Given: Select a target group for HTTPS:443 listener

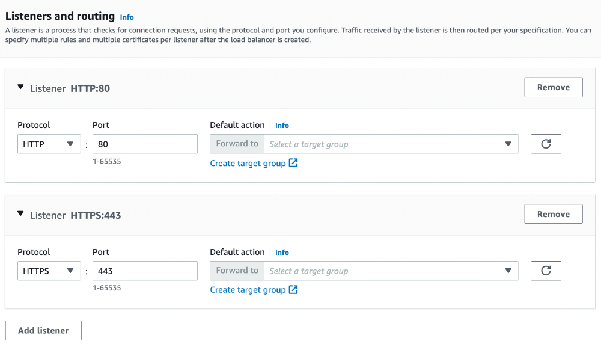Looking at the screenshot, I should (391, 271).
